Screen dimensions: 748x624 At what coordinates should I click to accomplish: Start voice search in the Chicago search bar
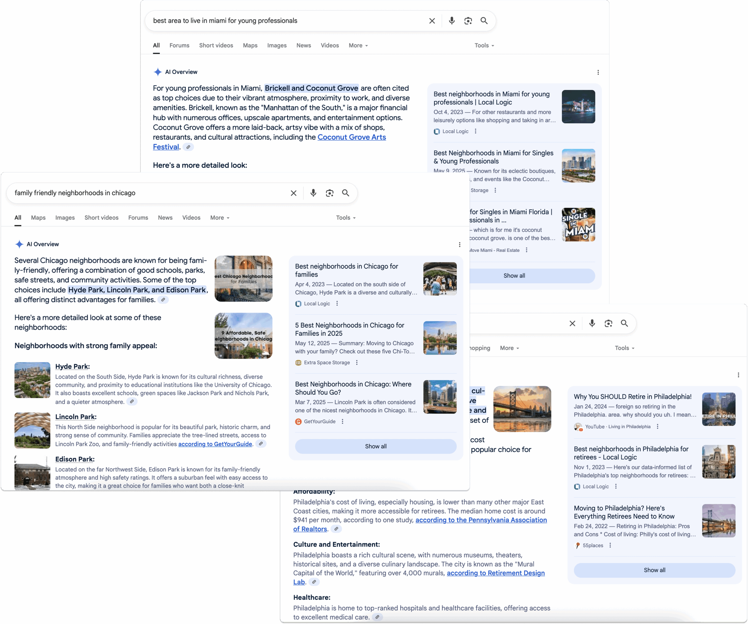coord(313,193)
